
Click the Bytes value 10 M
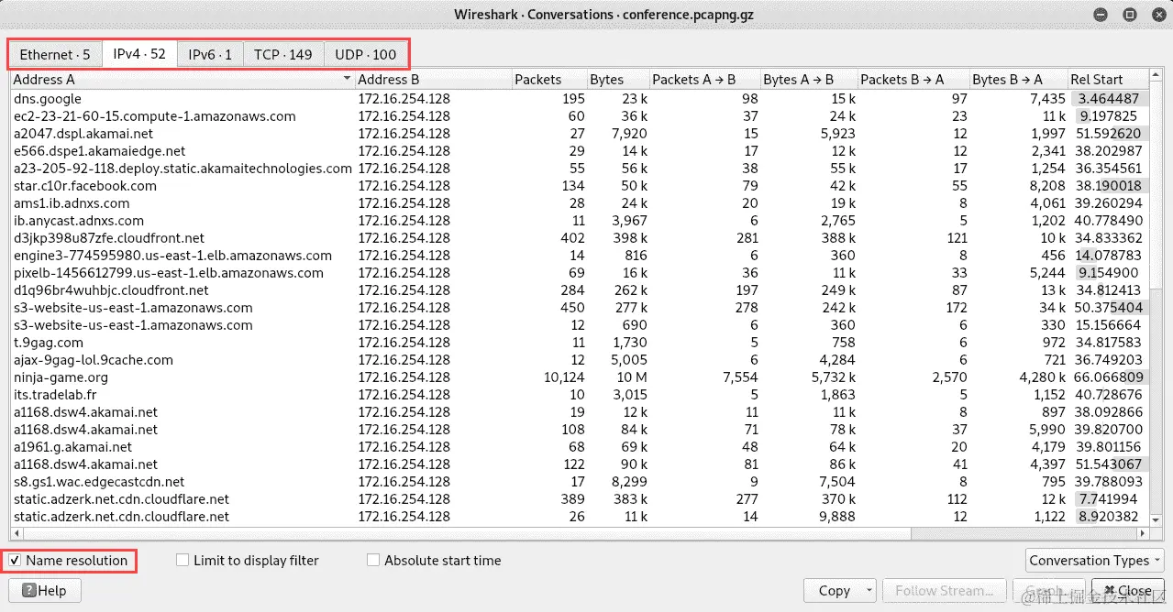632,377
